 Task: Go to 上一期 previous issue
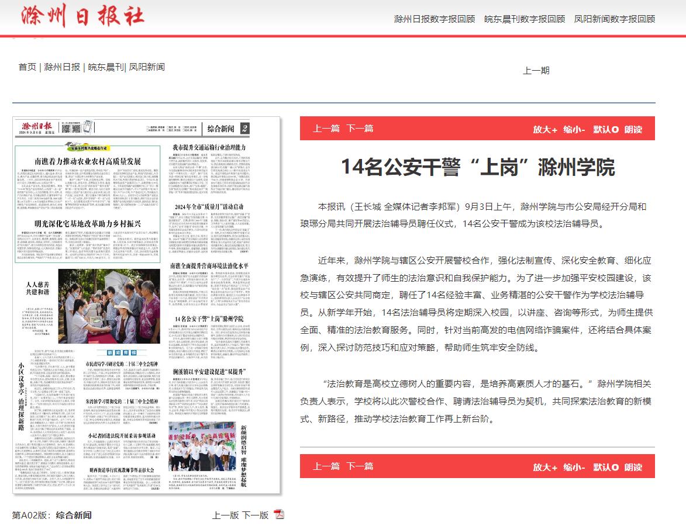(x=536, y=70)
